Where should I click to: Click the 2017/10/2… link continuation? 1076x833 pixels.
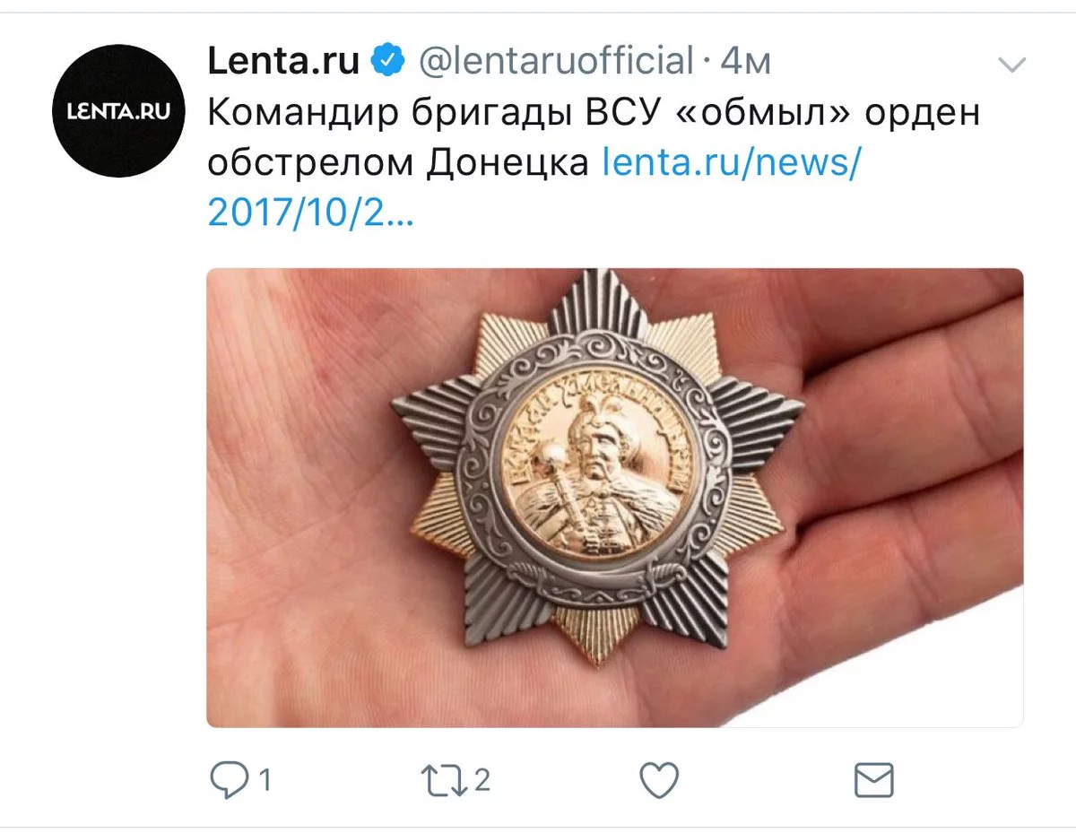pyautogui.click(x=310, y=213)
